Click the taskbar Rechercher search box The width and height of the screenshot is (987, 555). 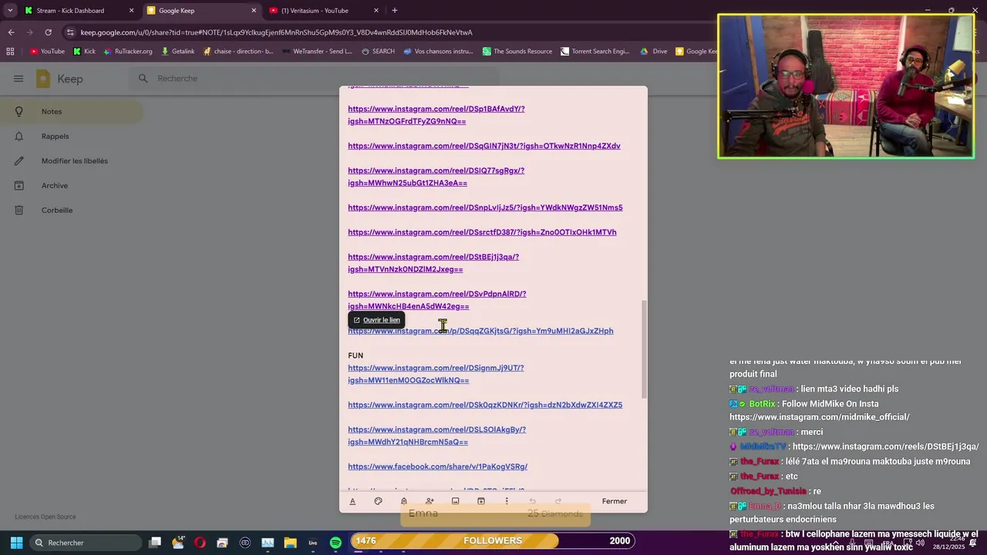(85, 543)
